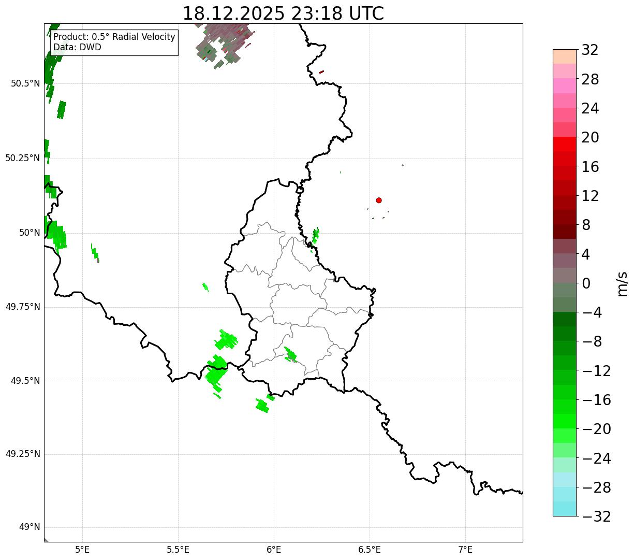Image resolution: width=634 pixels, height=560 pixels.
Task: Click the 5.5°E longitude label
Action: tap(178, 550)
